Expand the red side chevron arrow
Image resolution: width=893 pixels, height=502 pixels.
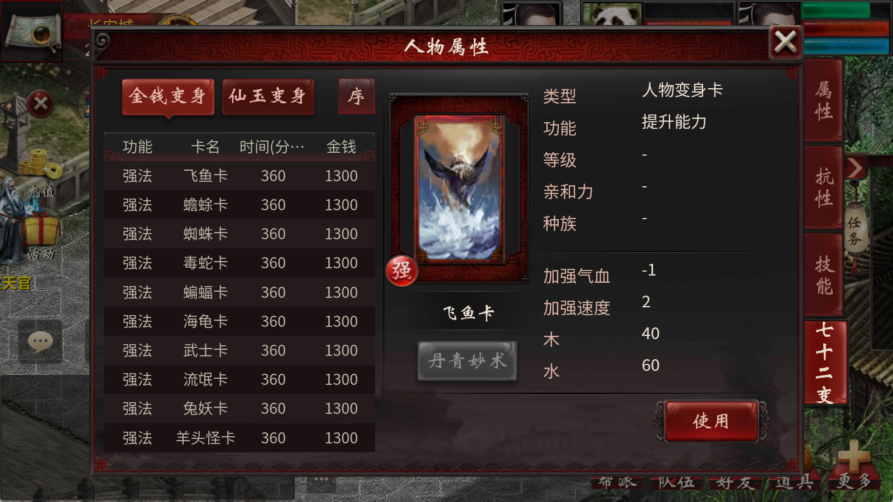coord(855,168)
